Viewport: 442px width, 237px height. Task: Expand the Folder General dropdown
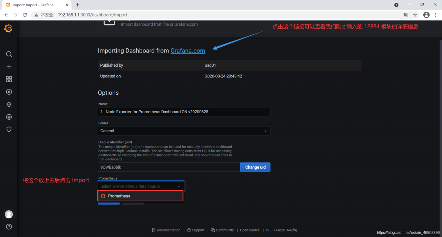[x=184, y=131]
